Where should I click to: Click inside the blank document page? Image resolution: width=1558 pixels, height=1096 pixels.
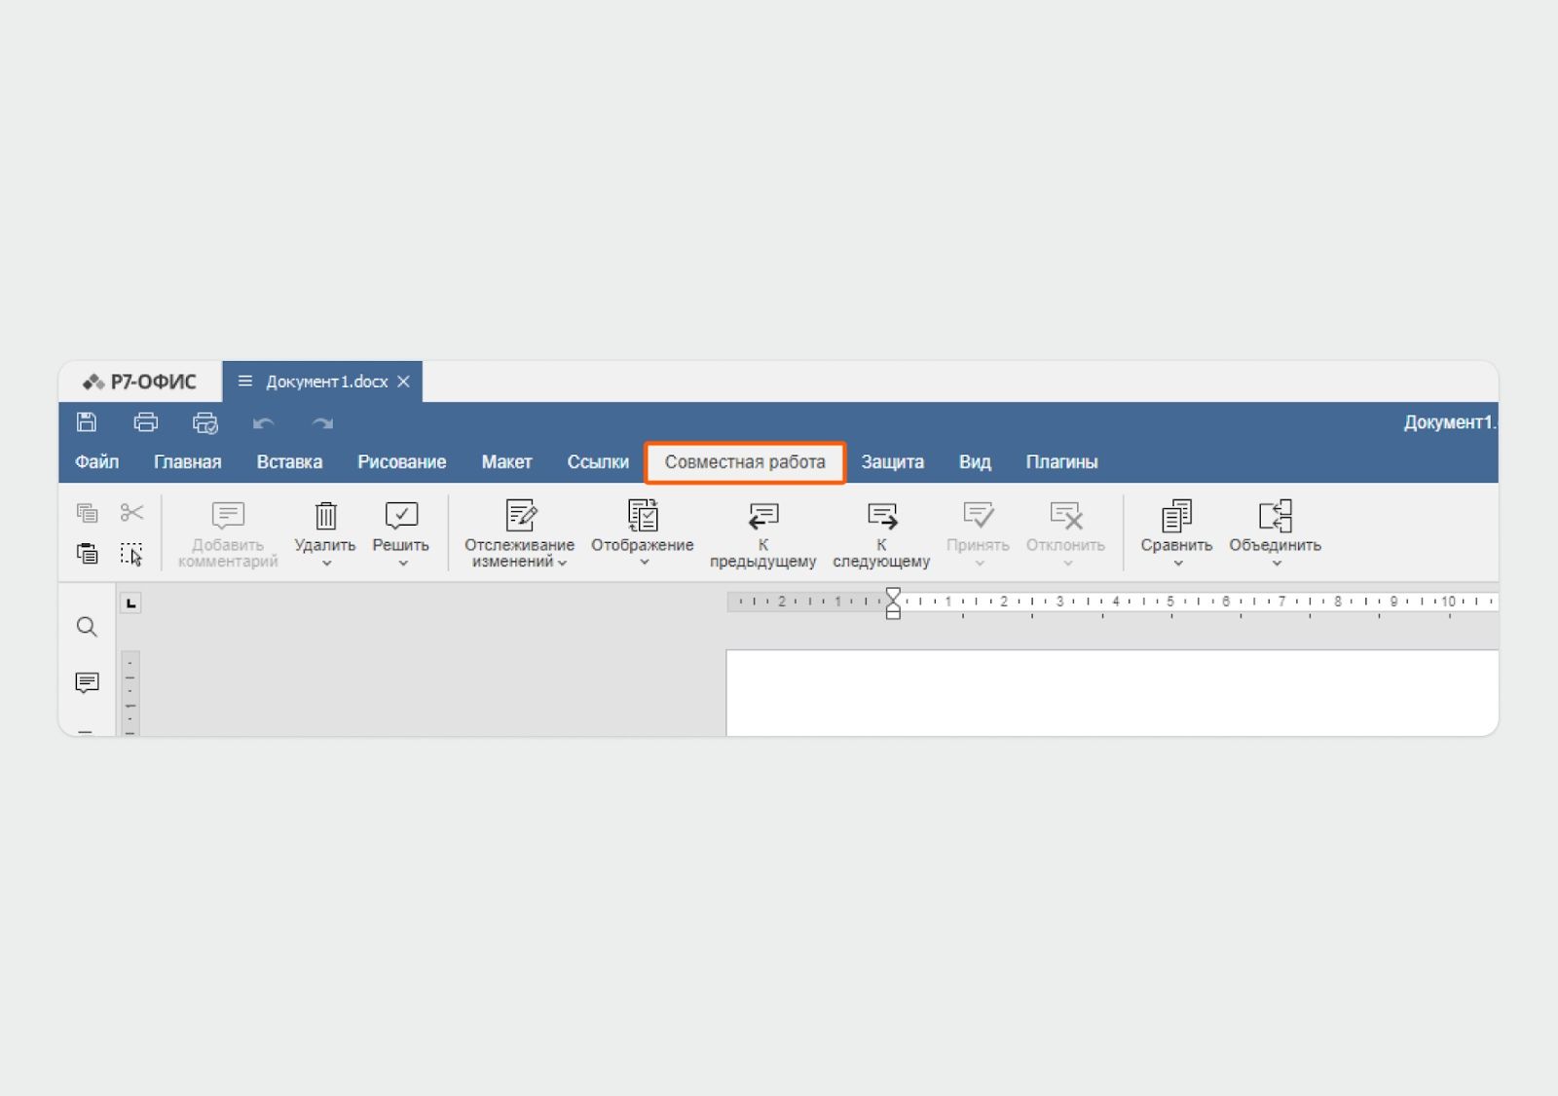point(1112,693)
